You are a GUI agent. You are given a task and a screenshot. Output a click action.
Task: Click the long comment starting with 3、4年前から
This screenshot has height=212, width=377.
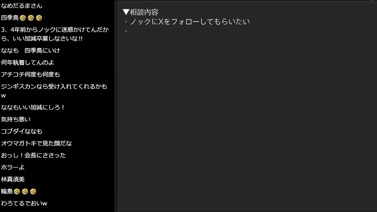tap(55, 34)
